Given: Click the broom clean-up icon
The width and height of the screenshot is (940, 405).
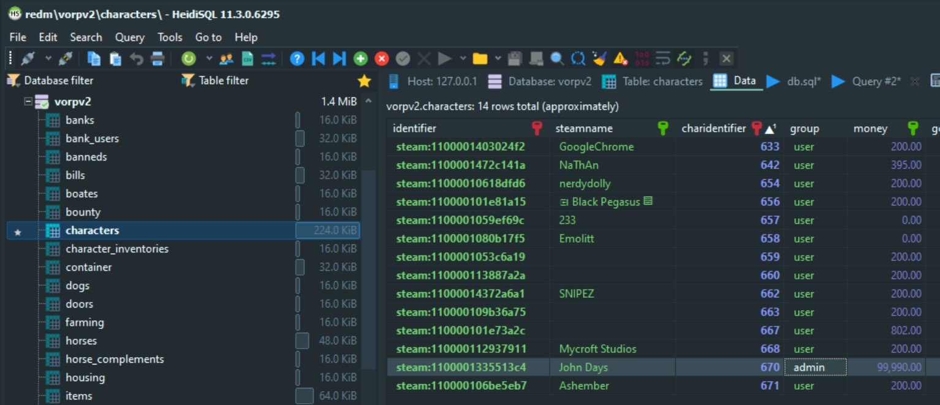Looking at the screenshot, I should coord(599,59).
